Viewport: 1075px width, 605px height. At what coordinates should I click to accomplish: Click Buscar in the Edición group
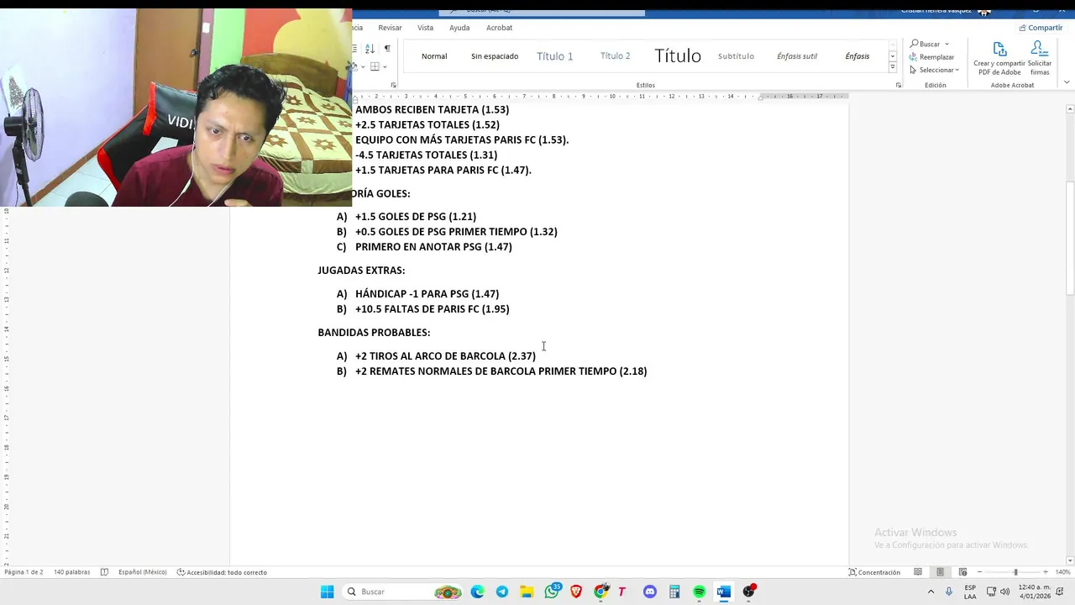[x=925, y=44]
